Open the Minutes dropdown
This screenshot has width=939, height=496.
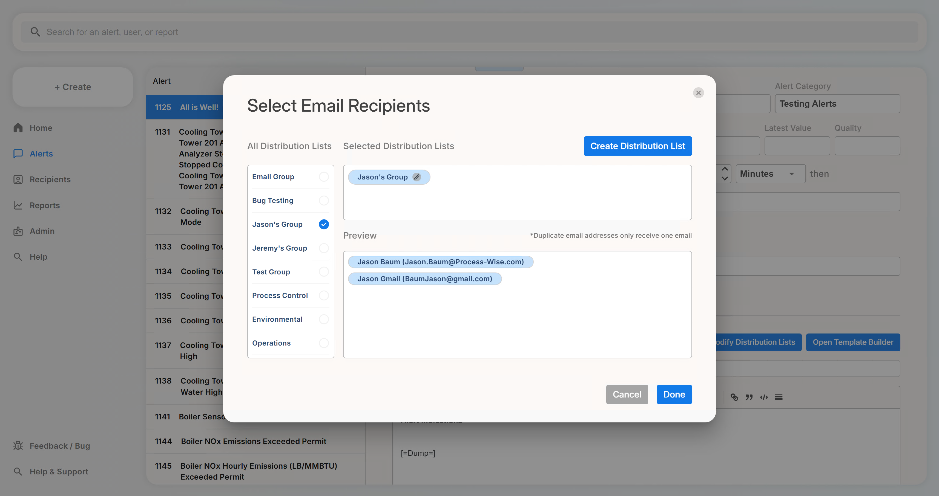(770, 174)
